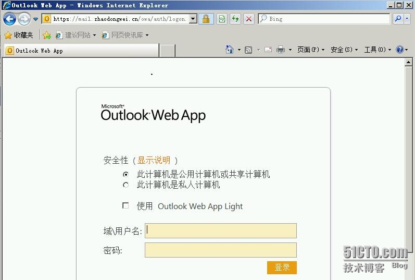Click the add to favorites bar icon
415x280 pixels.
[47, 35]
